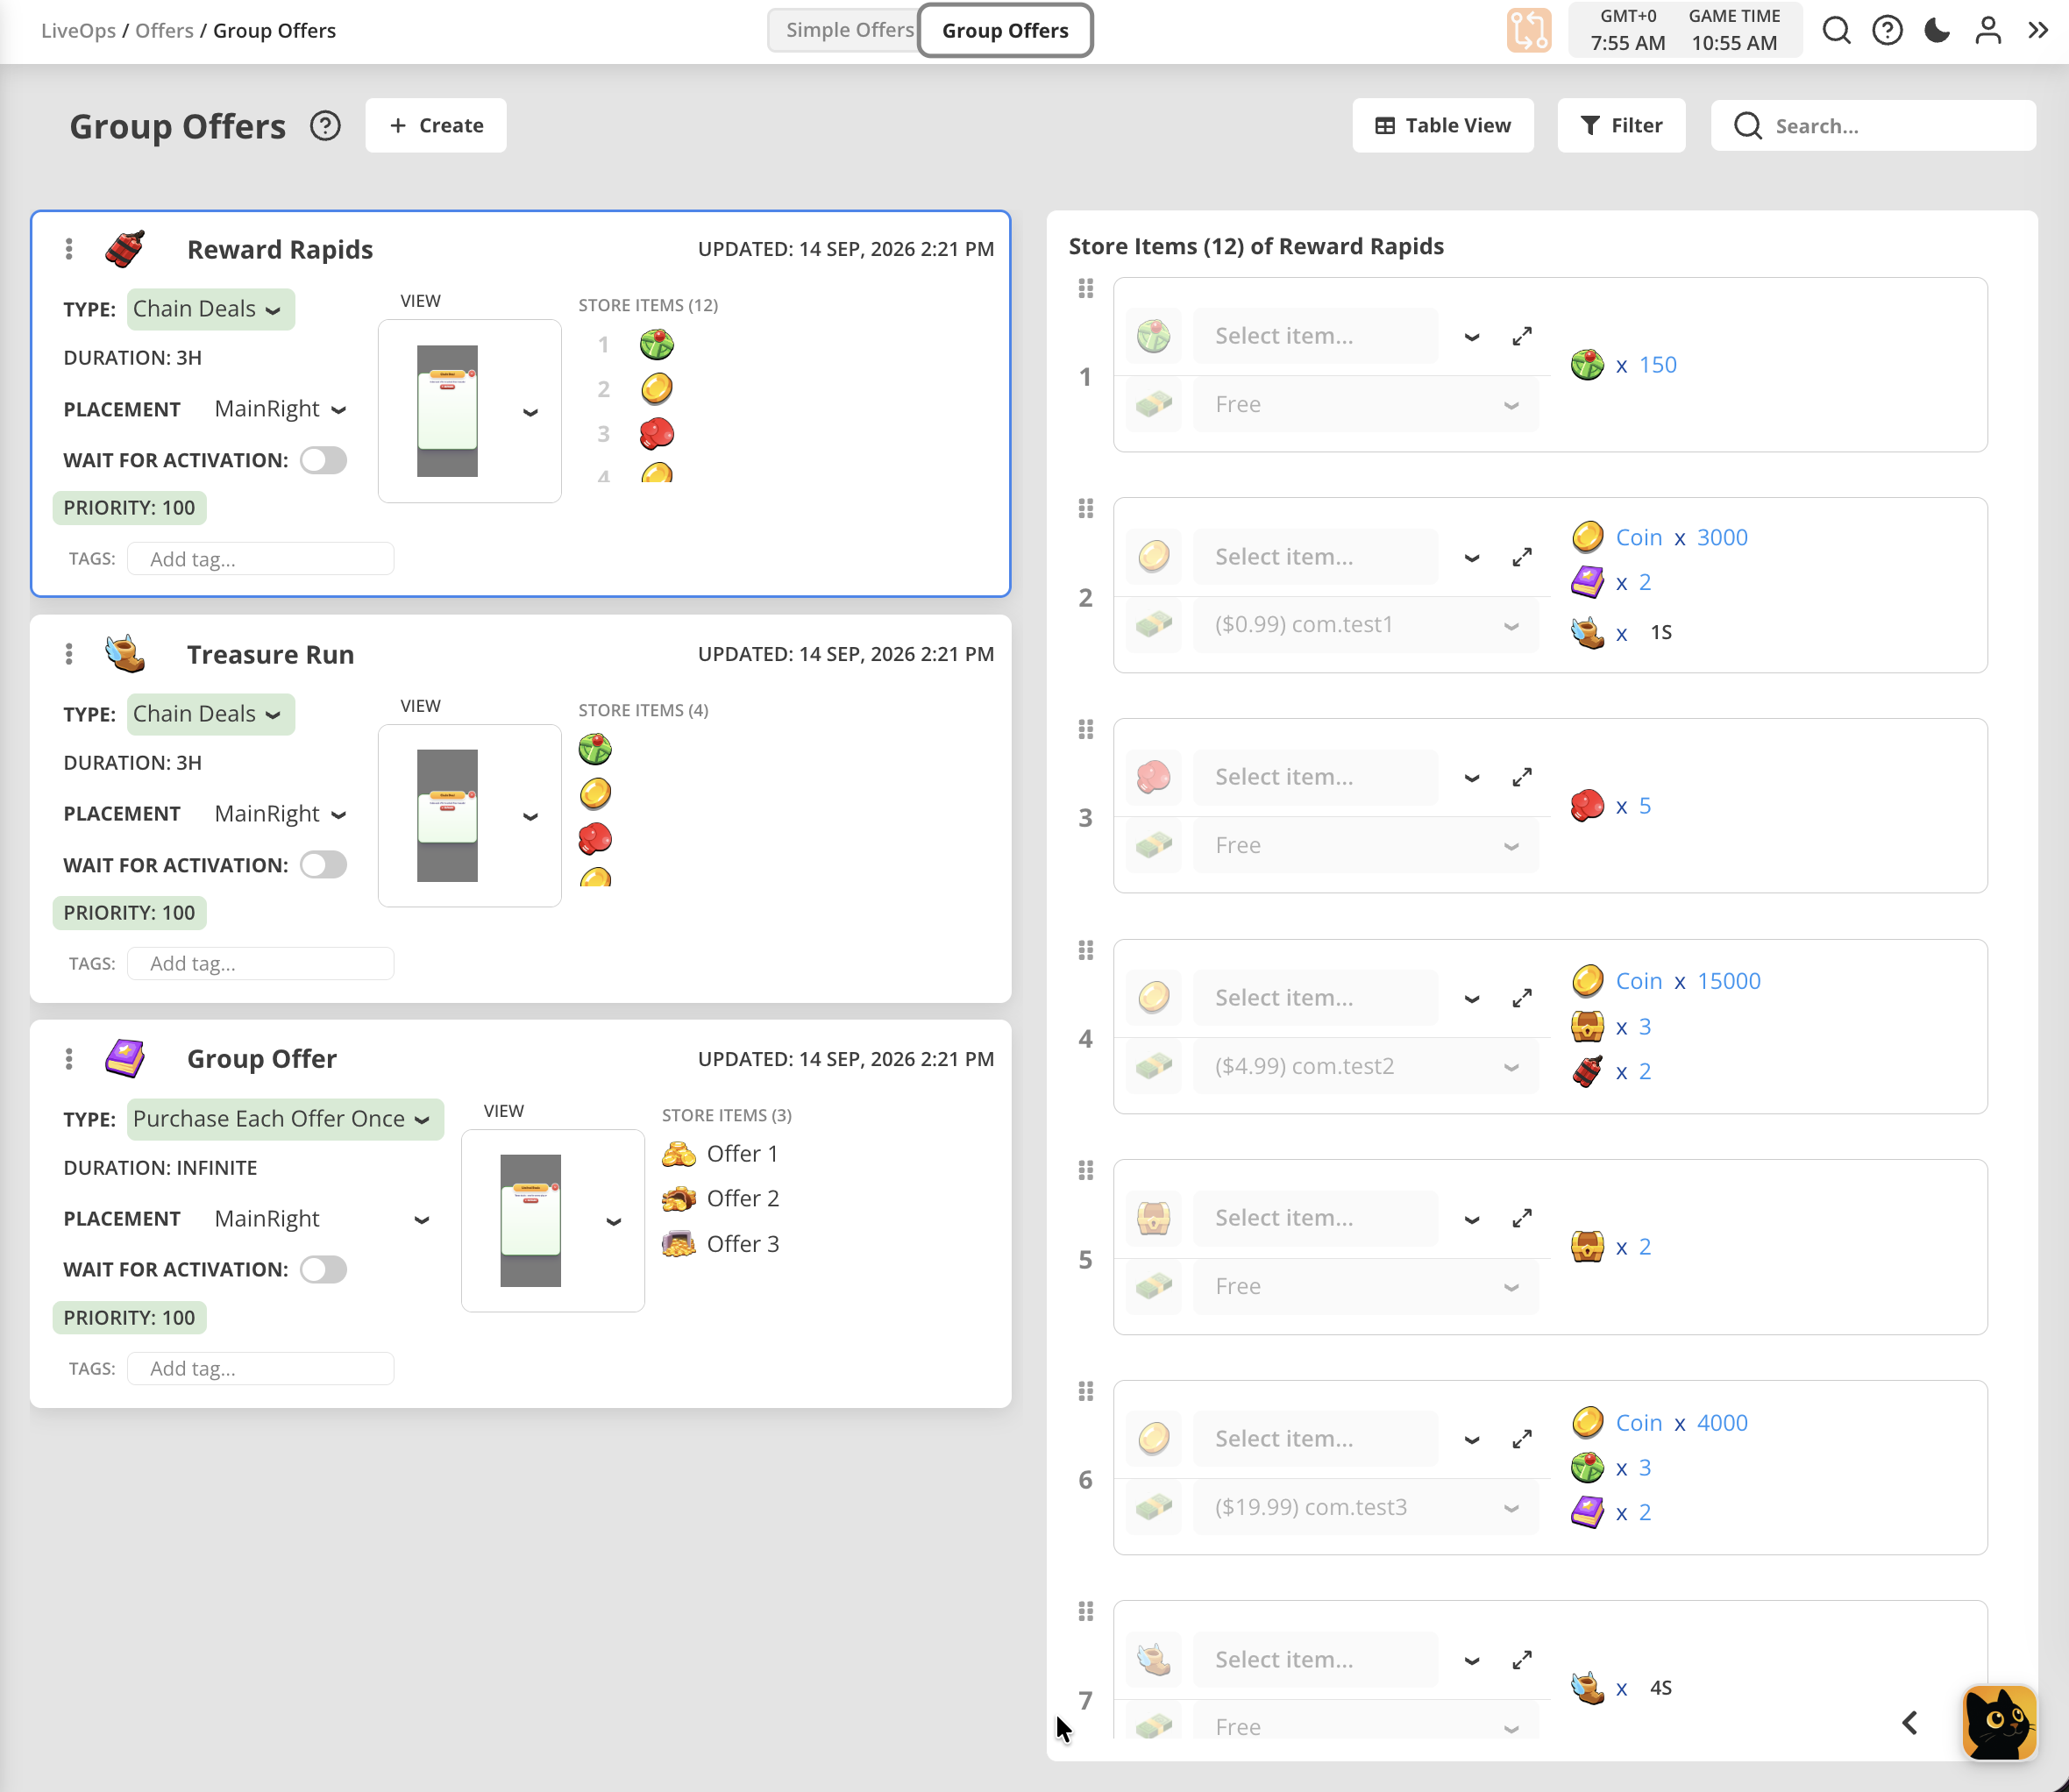
Task: Open the orange branch switch icon
Action: click(x=1529, y=30)
